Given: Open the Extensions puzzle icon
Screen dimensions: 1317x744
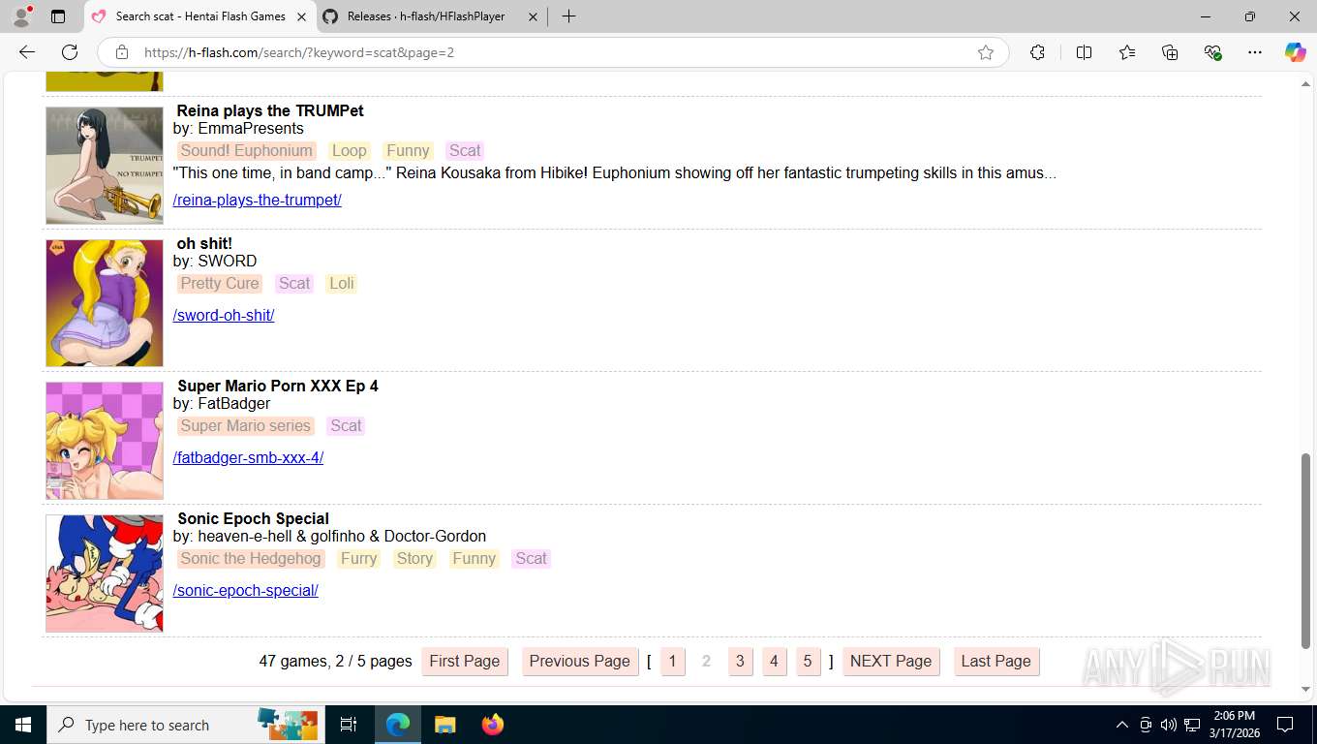Looking at the screenshot, I should [x=1037, y=52].
